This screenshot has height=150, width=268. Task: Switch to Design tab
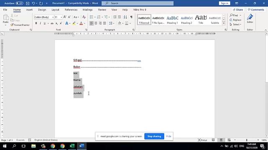click(x=42, y=10)
